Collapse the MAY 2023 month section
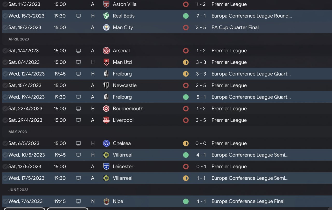 pos(18,132)
